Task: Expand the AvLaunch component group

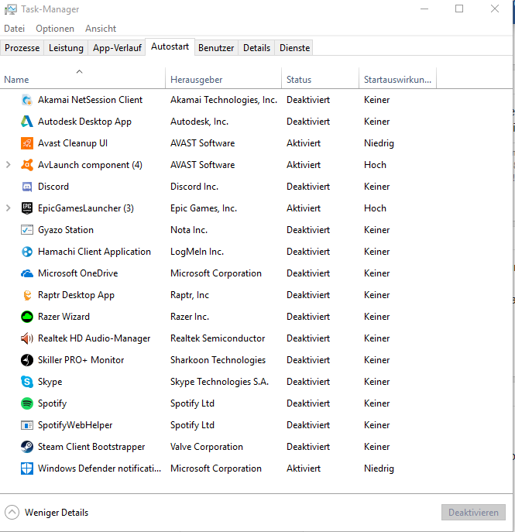Action: point(9,165)
